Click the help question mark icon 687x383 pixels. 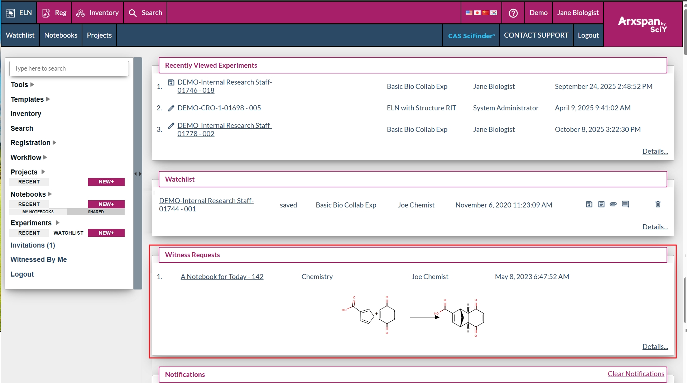click(x=513, y=13)
